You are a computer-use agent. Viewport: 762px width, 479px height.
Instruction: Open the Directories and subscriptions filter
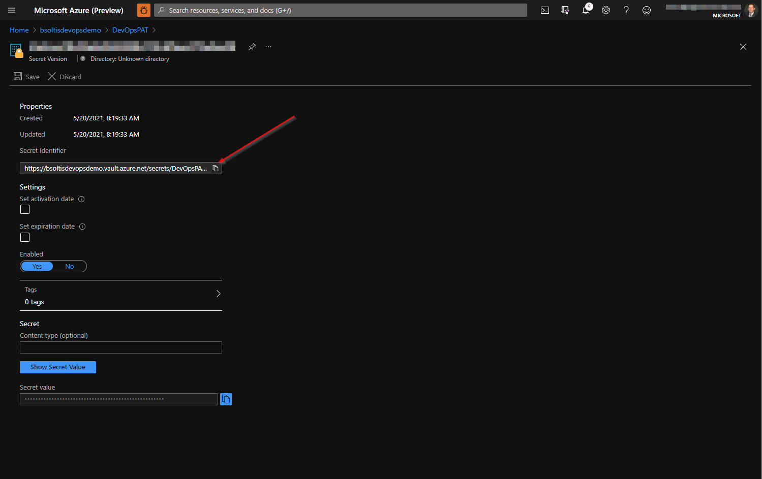tap(565, 10)
